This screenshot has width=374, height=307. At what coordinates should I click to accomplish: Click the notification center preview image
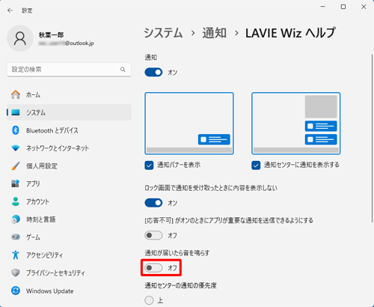pyautogui.click(x=296, y=124)
